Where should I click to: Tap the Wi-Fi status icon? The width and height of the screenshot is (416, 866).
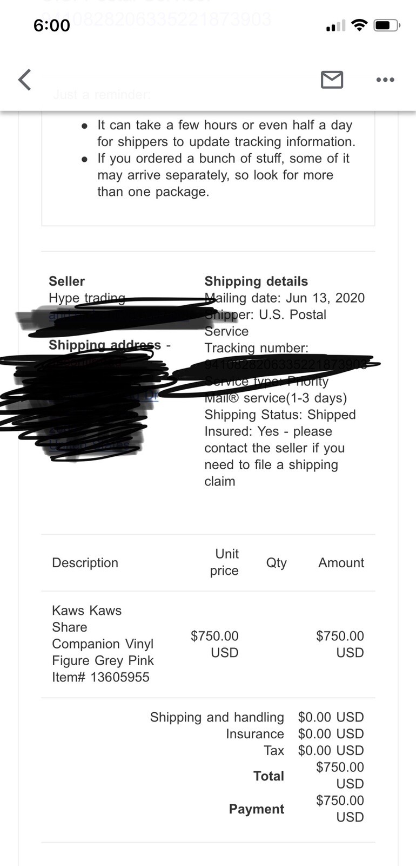359,25
